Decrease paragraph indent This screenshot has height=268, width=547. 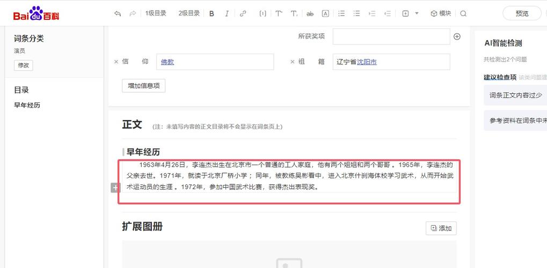387,13
